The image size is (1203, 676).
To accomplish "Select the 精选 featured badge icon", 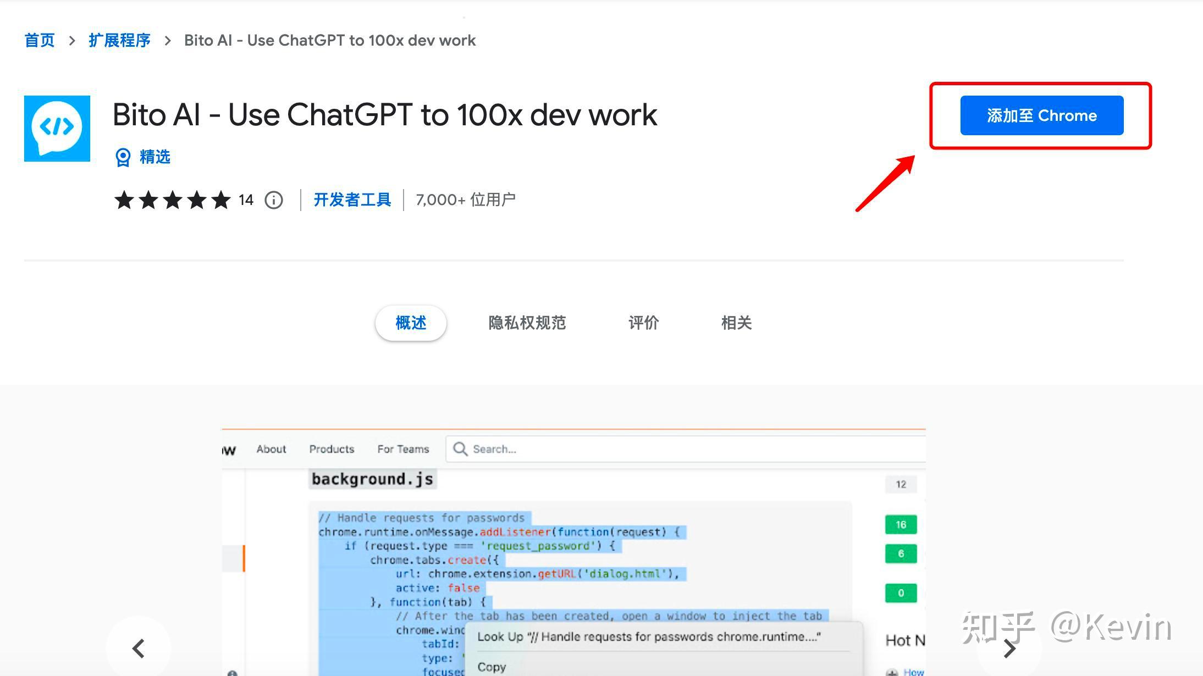I will tap(122, 157).
